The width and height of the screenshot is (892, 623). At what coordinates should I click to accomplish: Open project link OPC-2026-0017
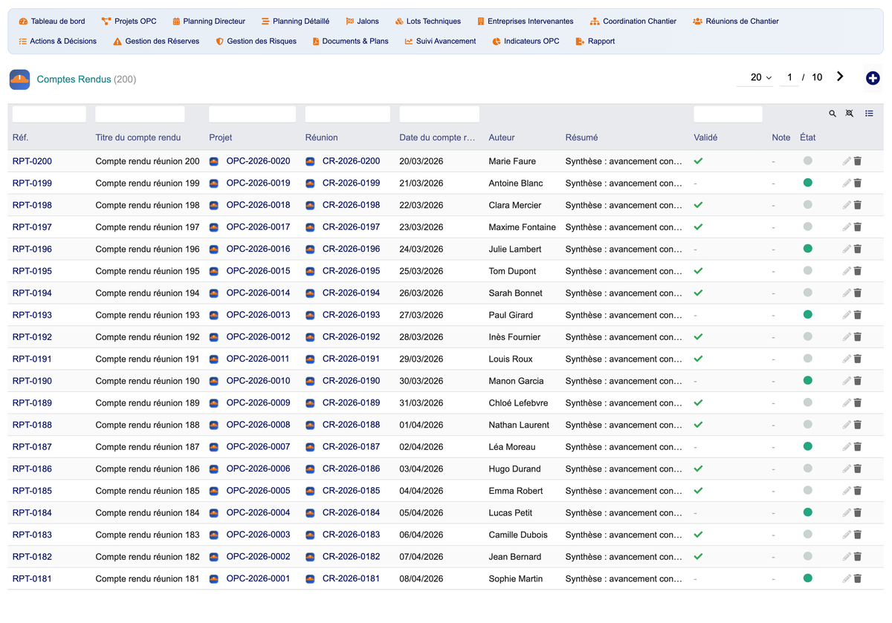(x=258, y=227)
